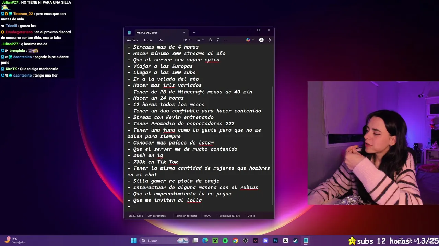Click the 100% zoom level indicator

[207, 216]
